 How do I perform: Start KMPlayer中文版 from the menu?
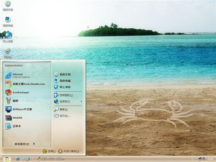coord(22,109)
